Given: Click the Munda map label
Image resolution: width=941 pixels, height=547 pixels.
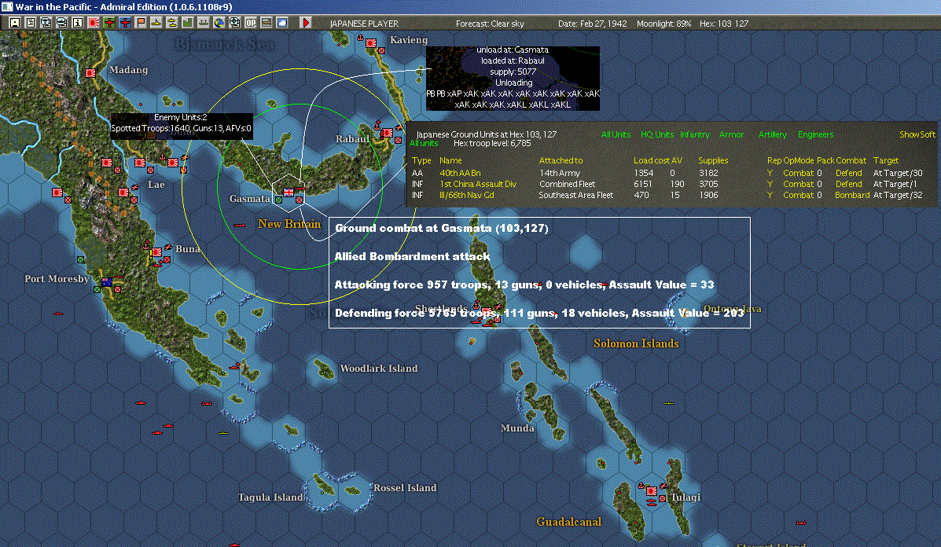Looking at the screenshot, I should [x=517, y=428].
